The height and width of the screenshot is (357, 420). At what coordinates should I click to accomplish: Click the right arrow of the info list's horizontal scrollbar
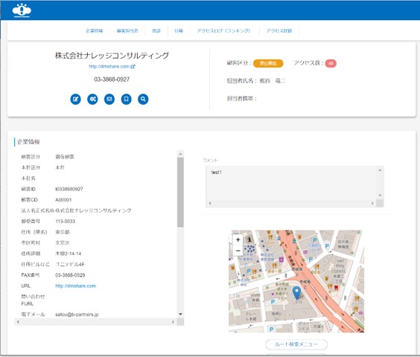(173, 322)
